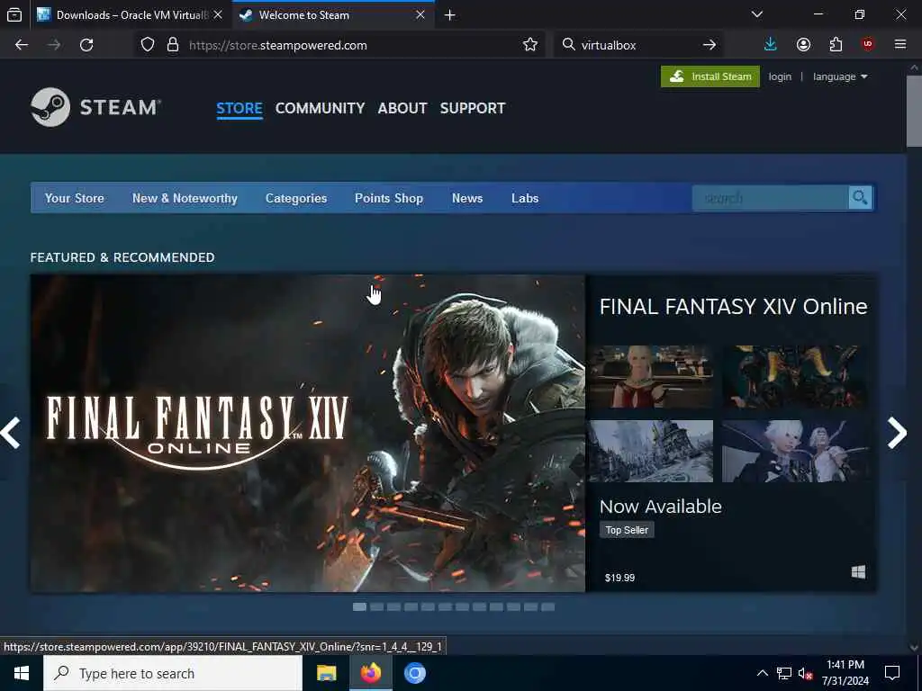Switch to Downloads Oracle VM VirtualBox tab
The height and width of the screenshot is (691, 922).
(131, 14)
